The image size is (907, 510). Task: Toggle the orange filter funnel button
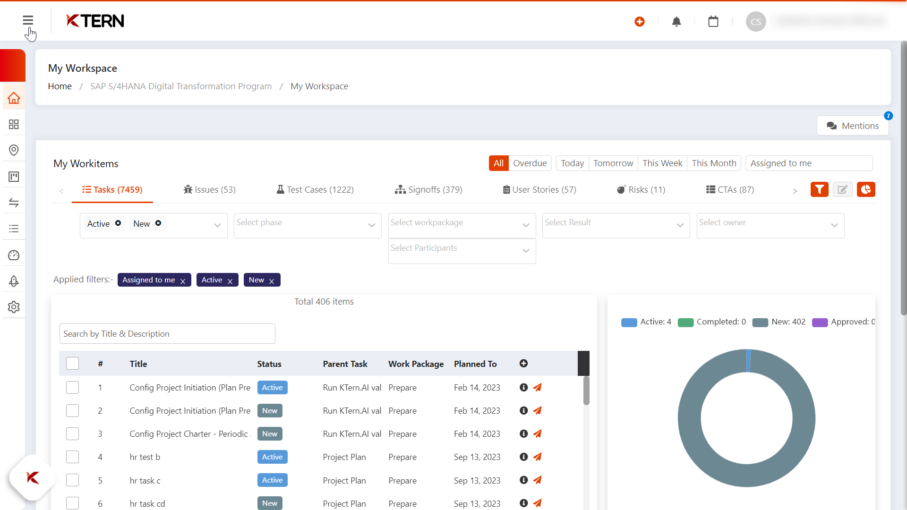820,189
